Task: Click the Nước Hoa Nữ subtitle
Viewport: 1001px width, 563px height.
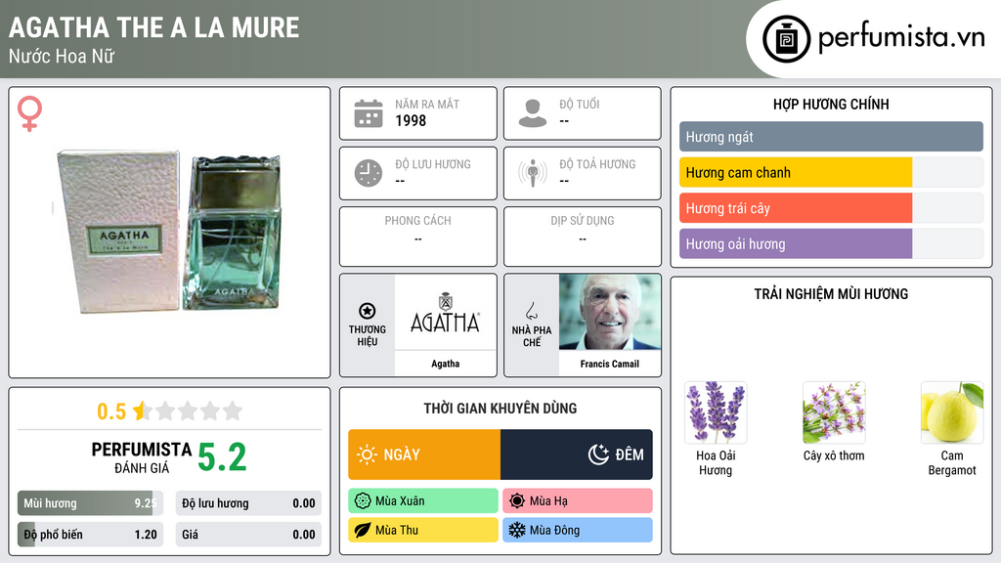Action: tap(62, 56)
